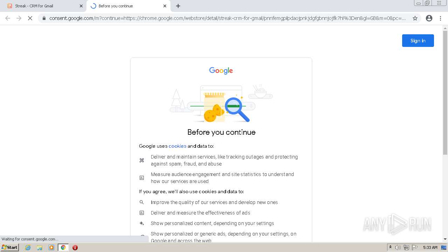Click the Measure audience engagement chart icon

click(142, 178)
